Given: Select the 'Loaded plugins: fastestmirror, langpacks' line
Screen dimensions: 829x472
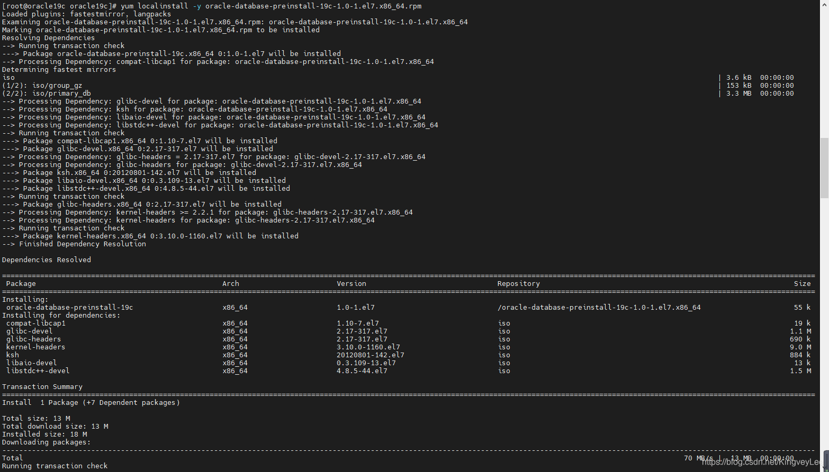Looking at the screenshot, I should coord(86,14).
